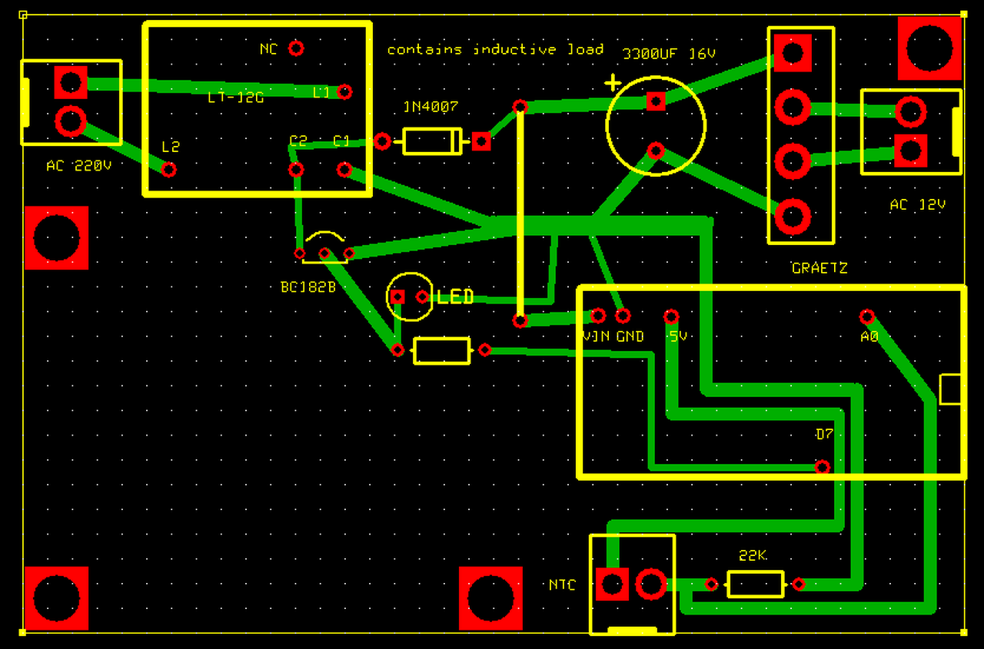
Task: Click the mounting hole above the AC 12V connector
Action: tap(929, 48)
